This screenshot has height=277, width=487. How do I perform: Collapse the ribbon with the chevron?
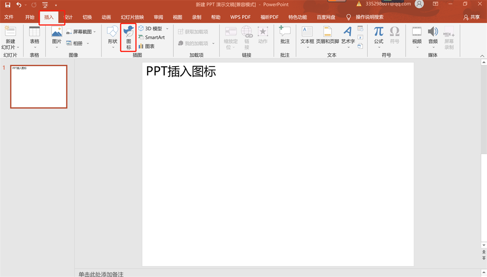tap(482, 56)
